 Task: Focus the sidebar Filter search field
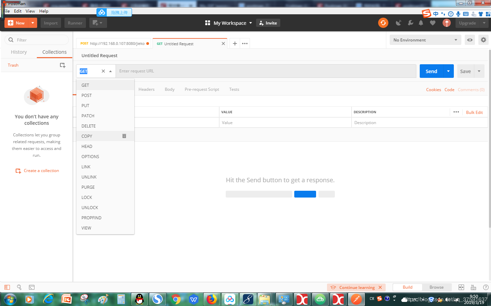pos(37,40)
